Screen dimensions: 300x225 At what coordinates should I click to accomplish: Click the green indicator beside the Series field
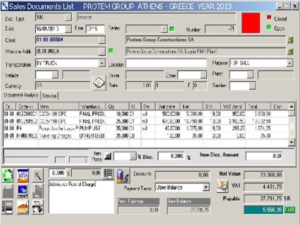172,29
